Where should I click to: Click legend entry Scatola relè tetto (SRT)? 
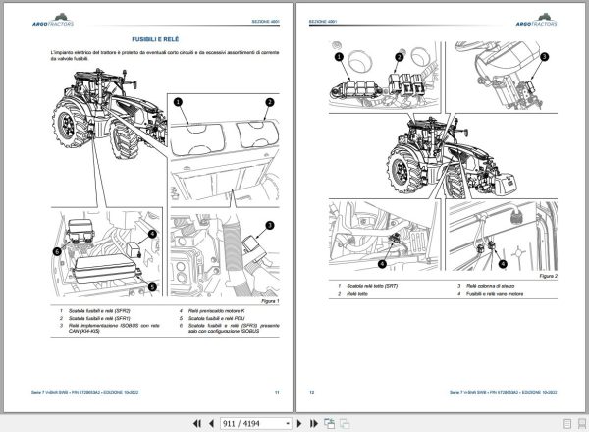pos(372,286)
